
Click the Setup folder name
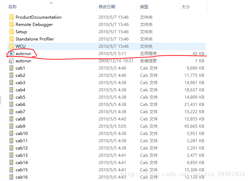point(21,32)
